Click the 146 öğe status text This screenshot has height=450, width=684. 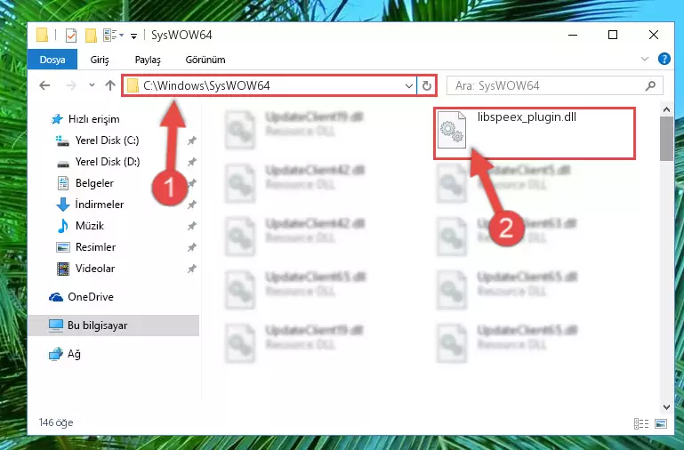pos(56,422)
